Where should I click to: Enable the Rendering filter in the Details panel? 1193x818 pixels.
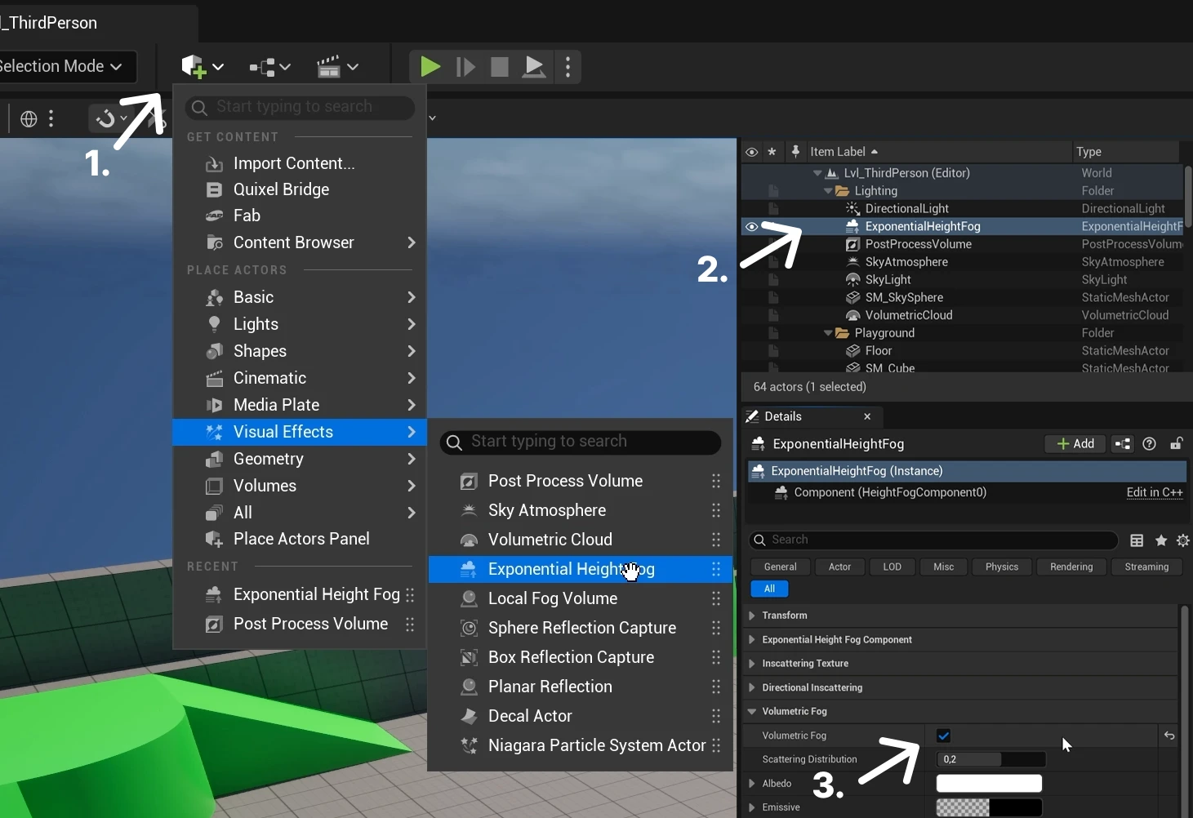coord(1071,567)
